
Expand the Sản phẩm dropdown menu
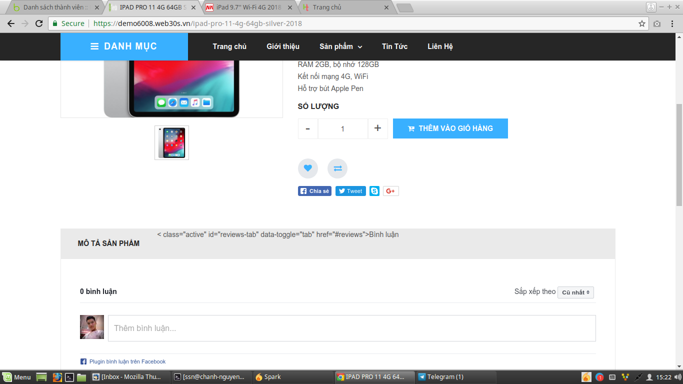point(341,46)
